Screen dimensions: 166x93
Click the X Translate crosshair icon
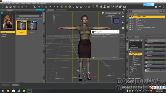coord(146,45)
